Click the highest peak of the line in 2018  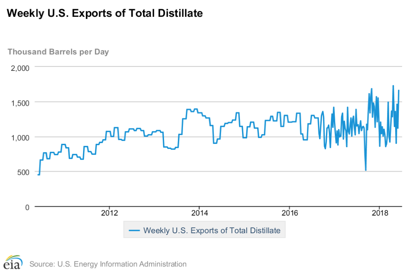(393, 86)
